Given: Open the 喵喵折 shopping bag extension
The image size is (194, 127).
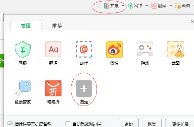Looking at the screenshot, I should click(53, 88).
